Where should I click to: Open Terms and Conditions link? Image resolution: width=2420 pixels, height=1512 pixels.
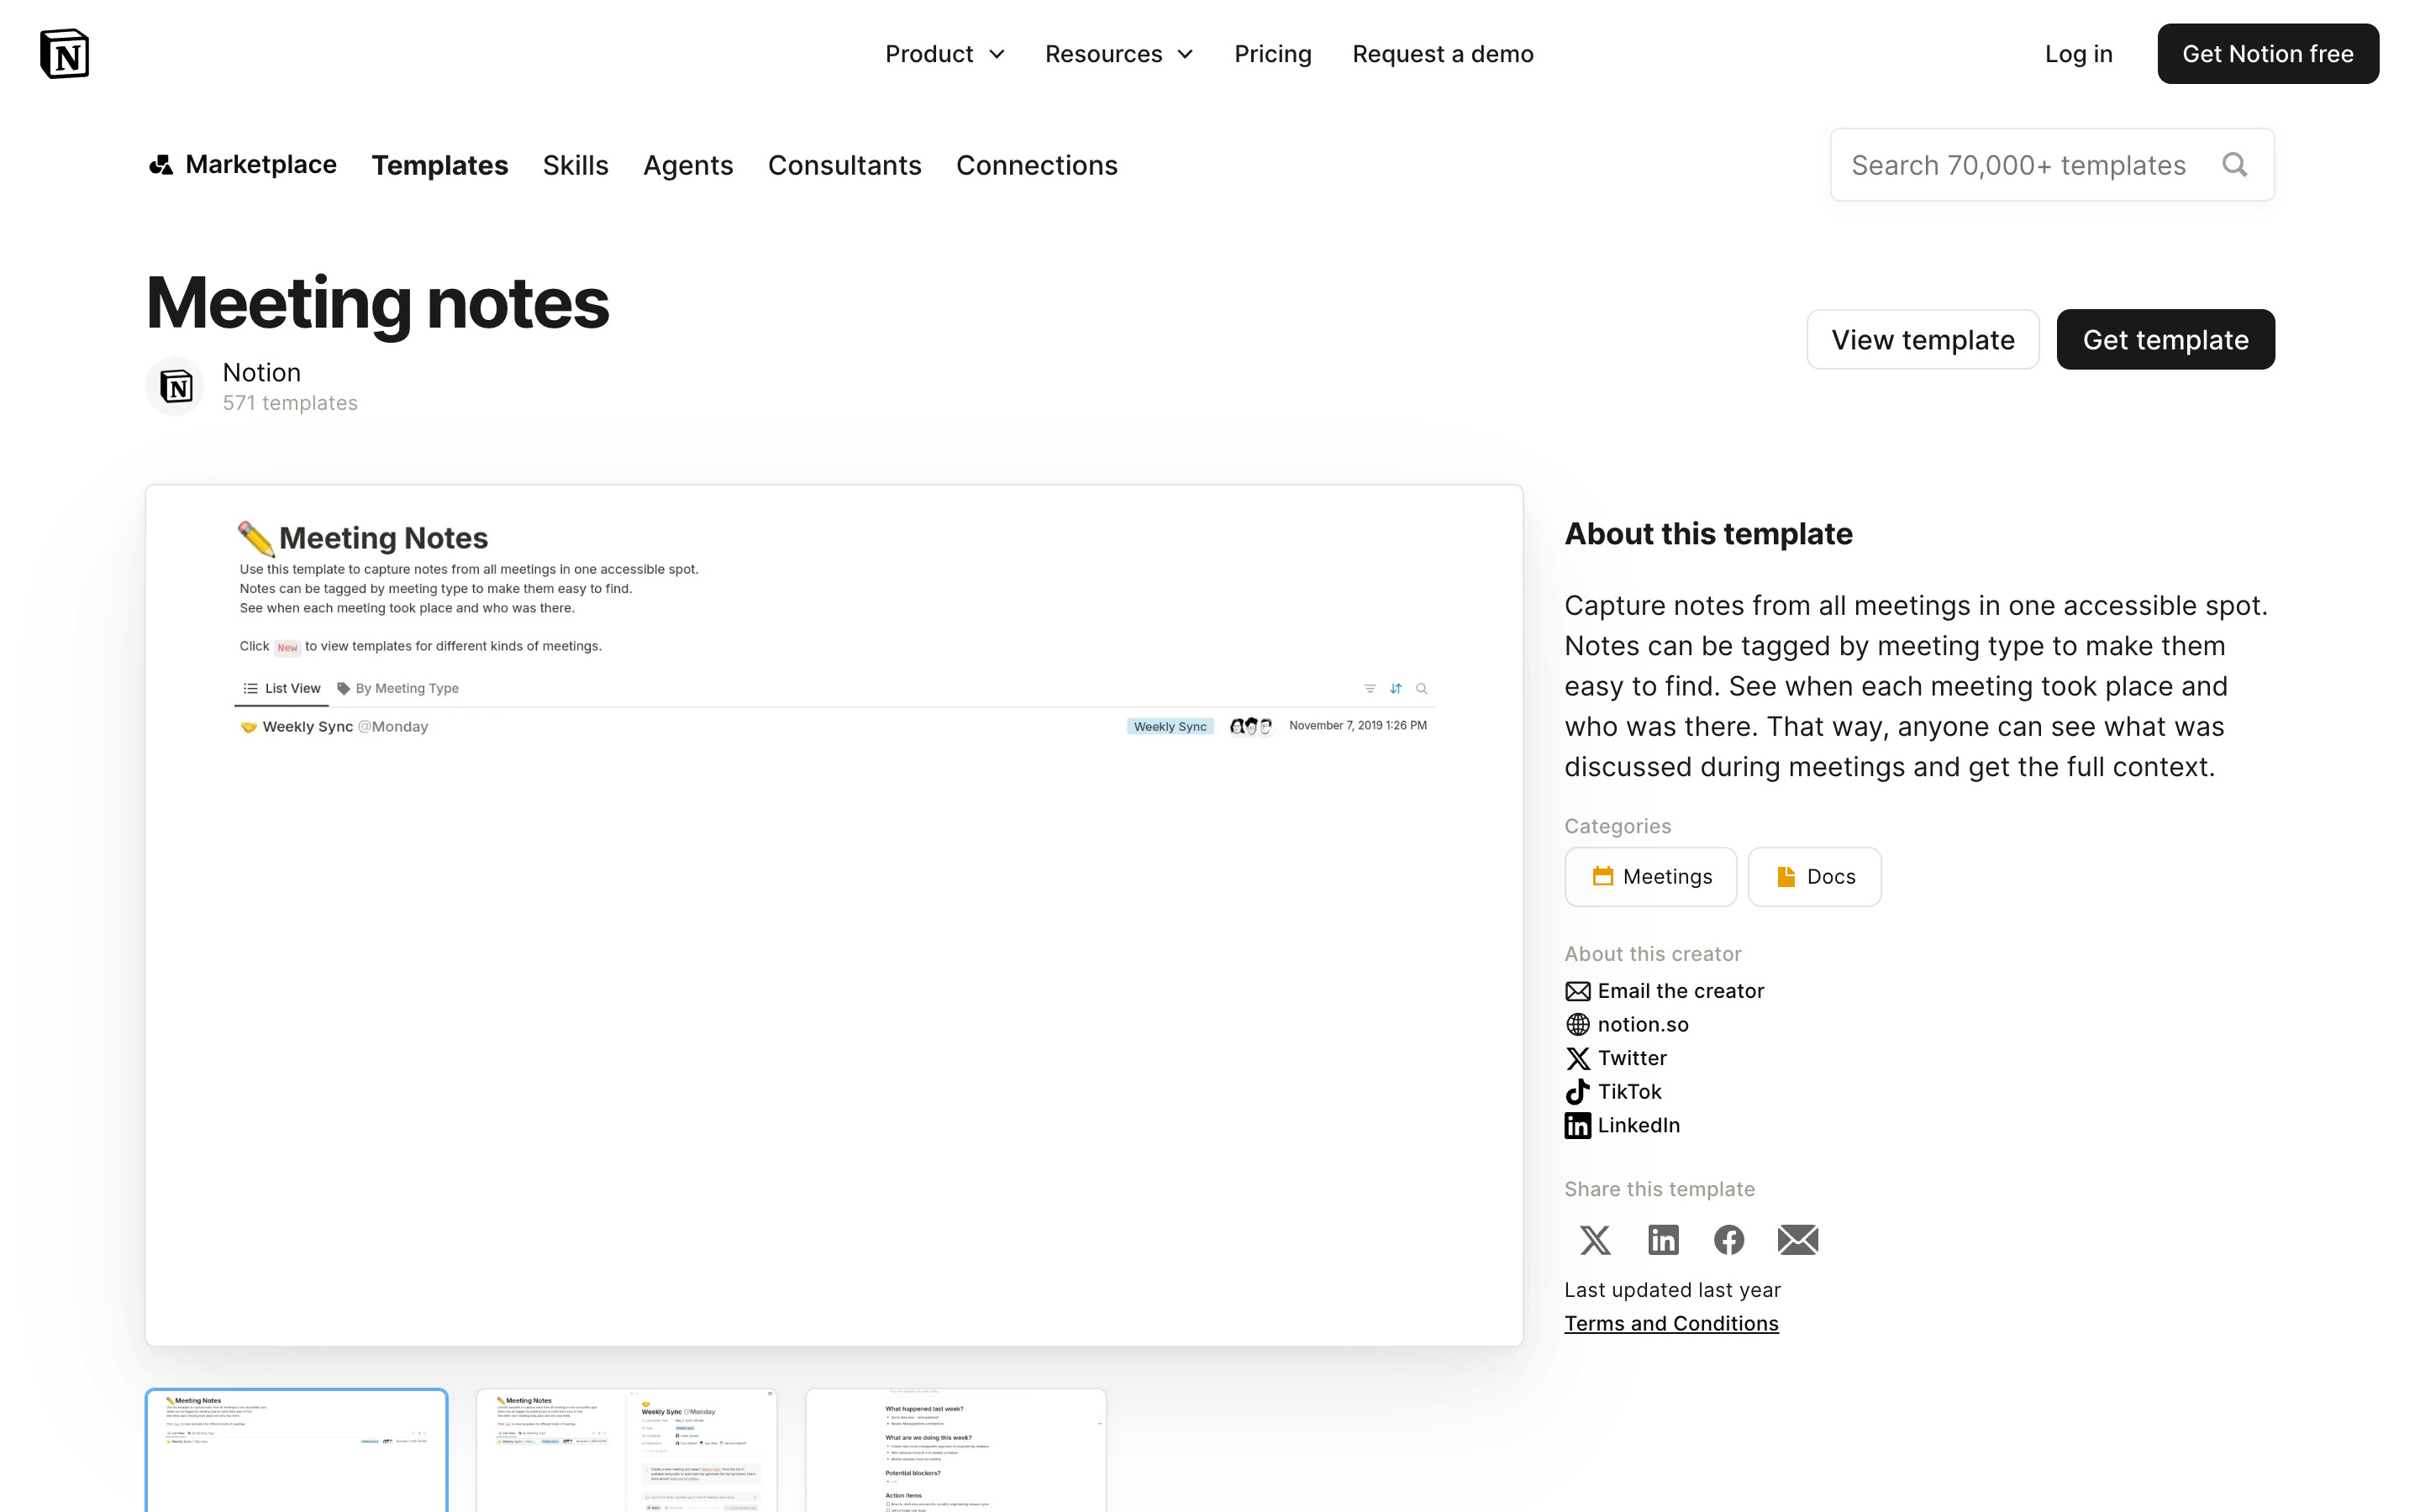coord(1671,1324)
